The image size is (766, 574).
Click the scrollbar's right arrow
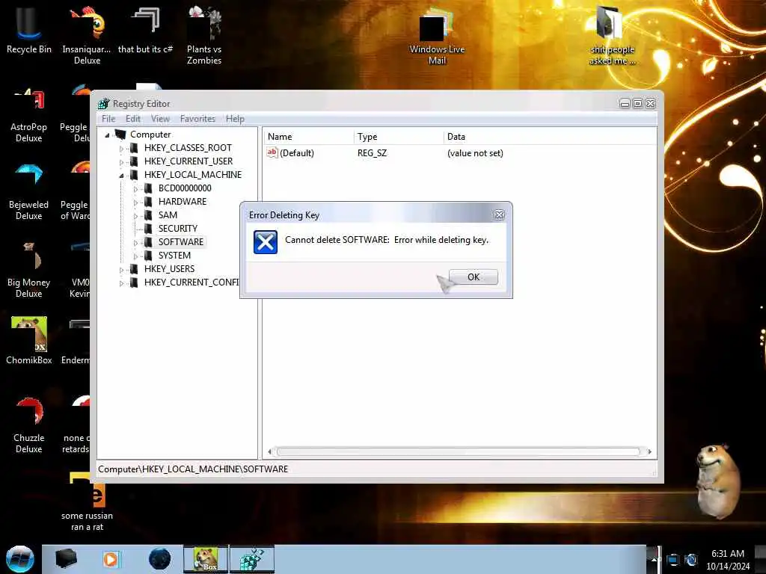[x=649, y=451]
